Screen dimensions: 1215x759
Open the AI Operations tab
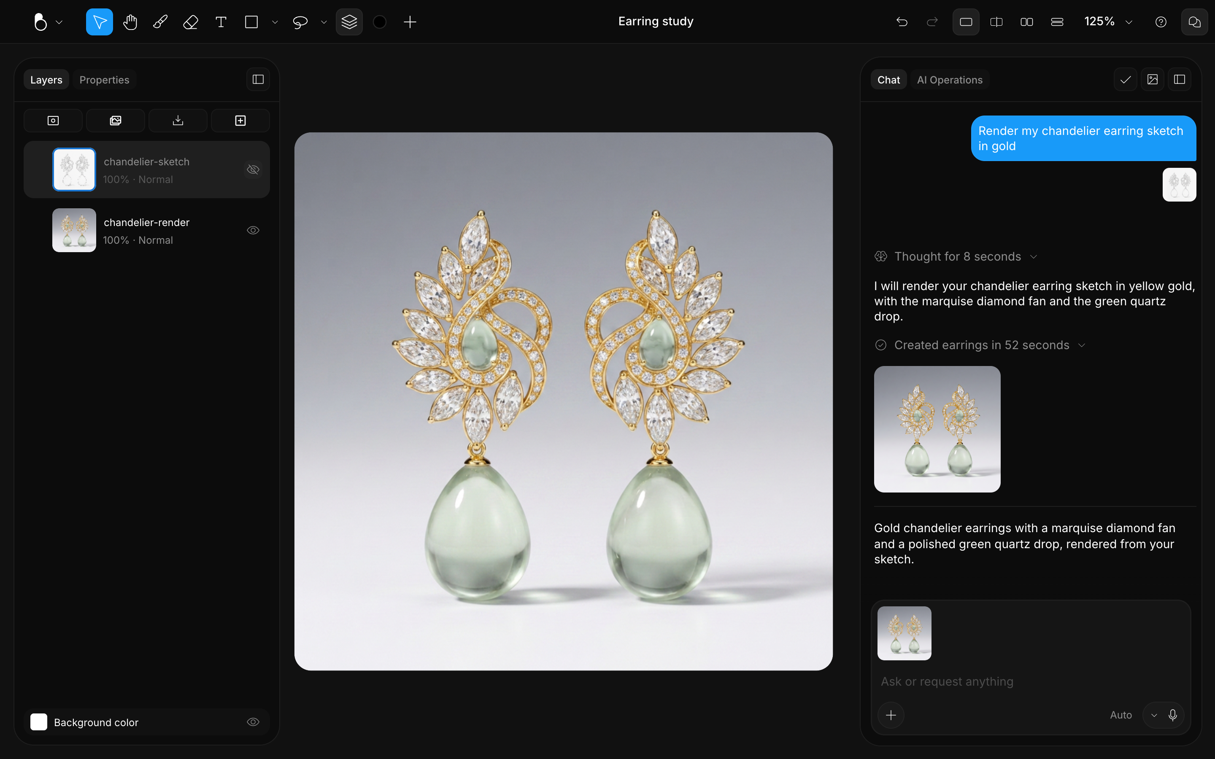tap(949, 80)
